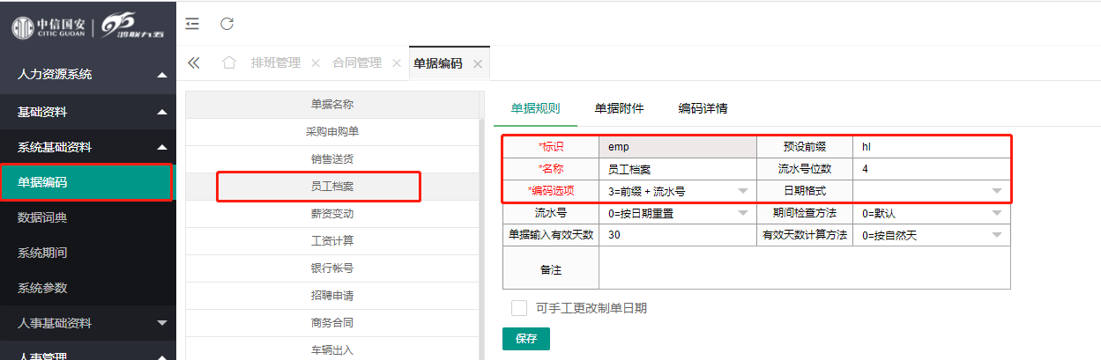Click the 预设前缀 field containing hl
This screenshot has width=1101, height=360.
click(931, 147)
